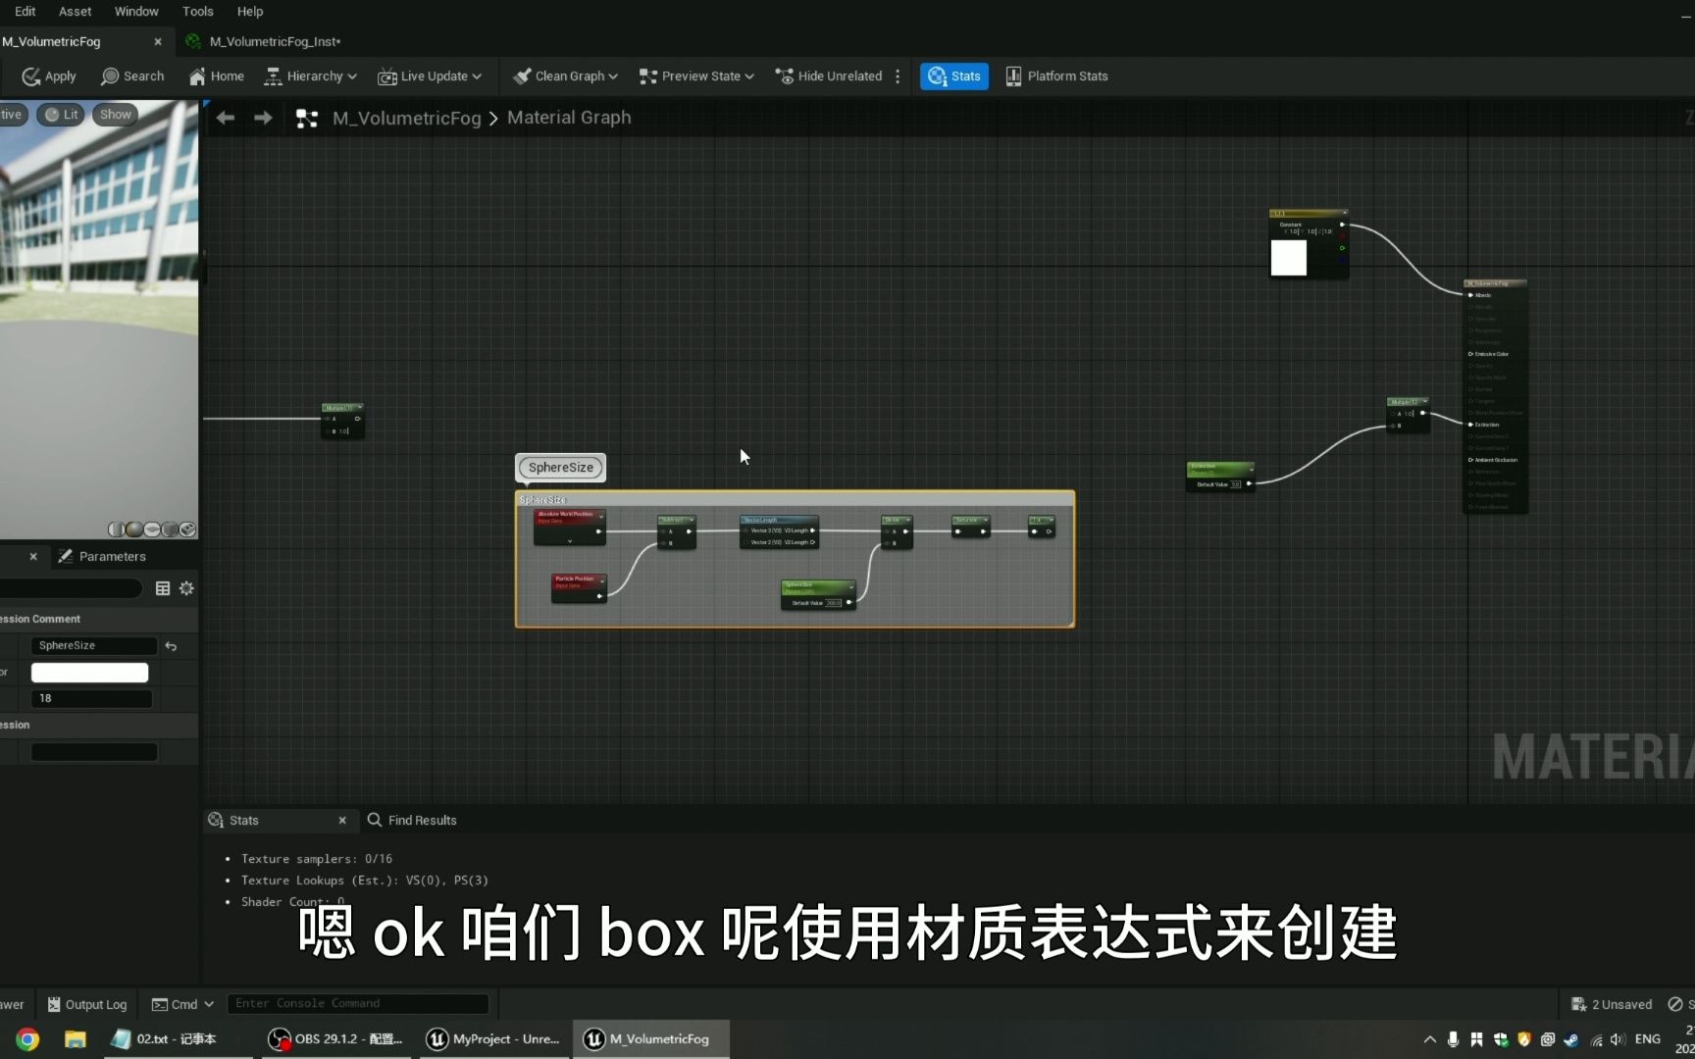Open the Clean Graph dropdown
Viewport: 1695px width, 1059px height.
click(x=565, y=76)
